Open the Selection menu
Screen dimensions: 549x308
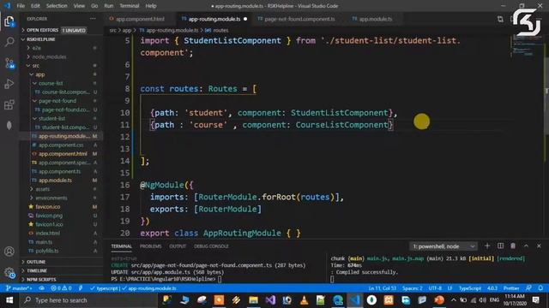click(x=57, y=6)
